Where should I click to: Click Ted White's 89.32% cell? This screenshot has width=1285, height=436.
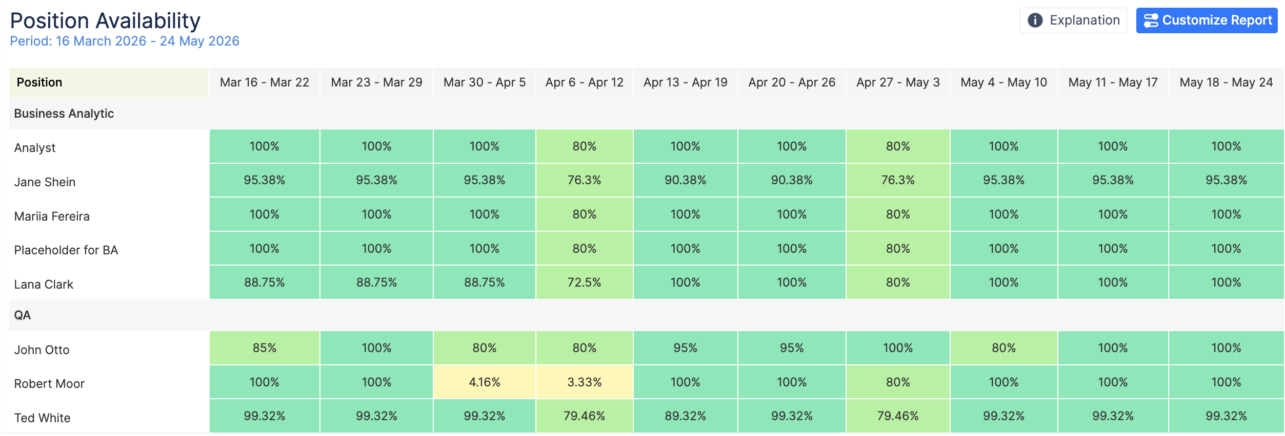click(685, 416)
